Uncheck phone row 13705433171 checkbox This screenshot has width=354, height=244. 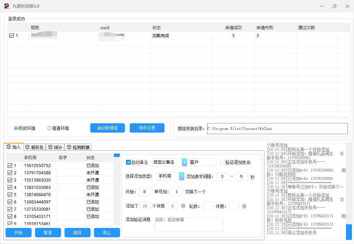(10, 217)
